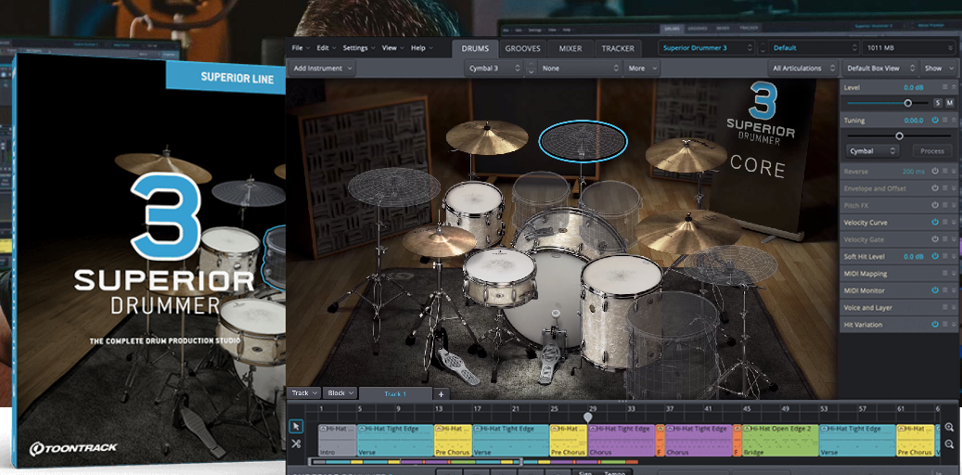This screenshot has height=475, width=962.
Task: Open the Level section menu icon
Action: point(944,88)
